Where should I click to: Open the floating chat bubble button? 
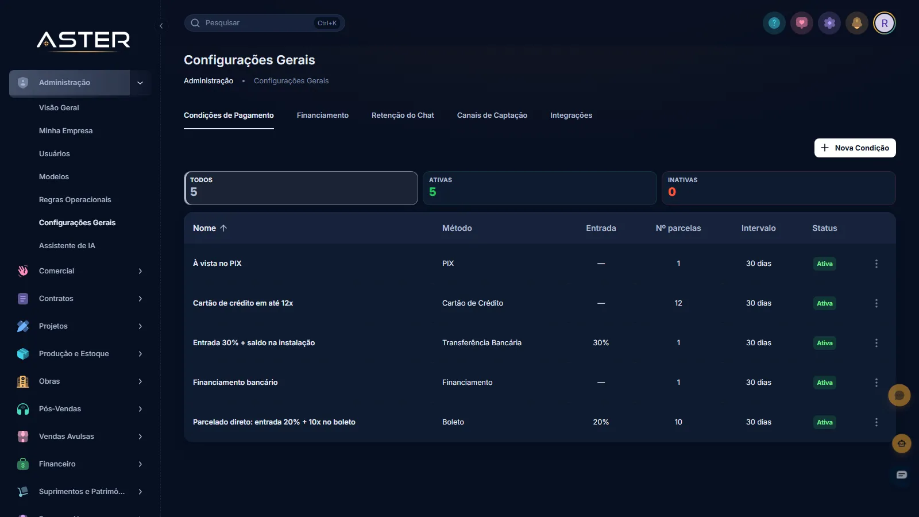pos(899,395)
